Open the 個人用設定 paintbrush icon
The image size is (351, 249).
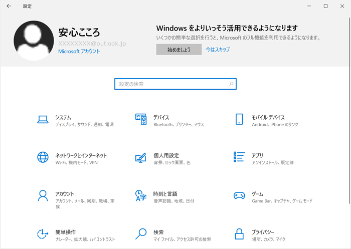click(x=141, y=158)
